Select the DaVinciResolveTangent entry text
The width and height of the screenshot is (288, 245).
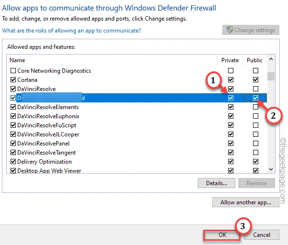[46, 152]
